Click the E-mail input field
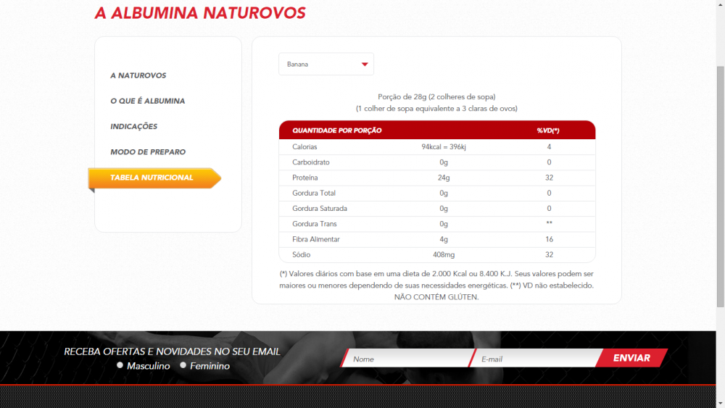 [536, 359]
